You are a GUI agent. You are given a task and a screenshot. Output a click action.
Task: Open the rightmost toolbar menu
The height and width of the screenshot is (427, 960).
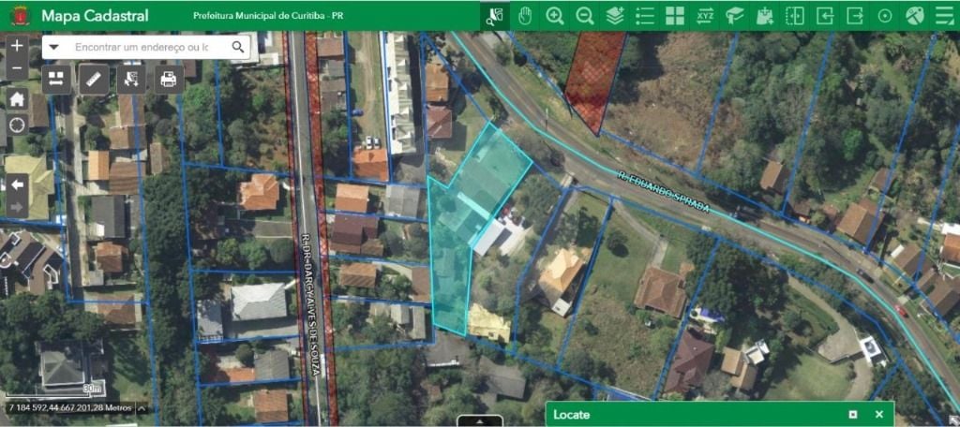[x=944, y=16]
